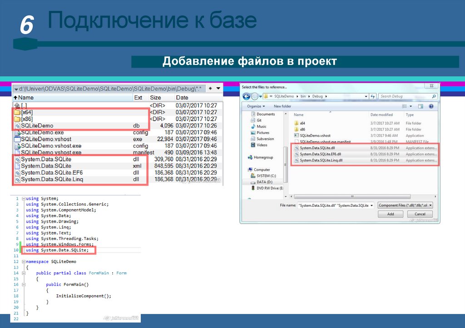The height and width of the screenshot is (328, 465).
Task: Sort commander list by Size column
Action: click(x=155, y=98)
